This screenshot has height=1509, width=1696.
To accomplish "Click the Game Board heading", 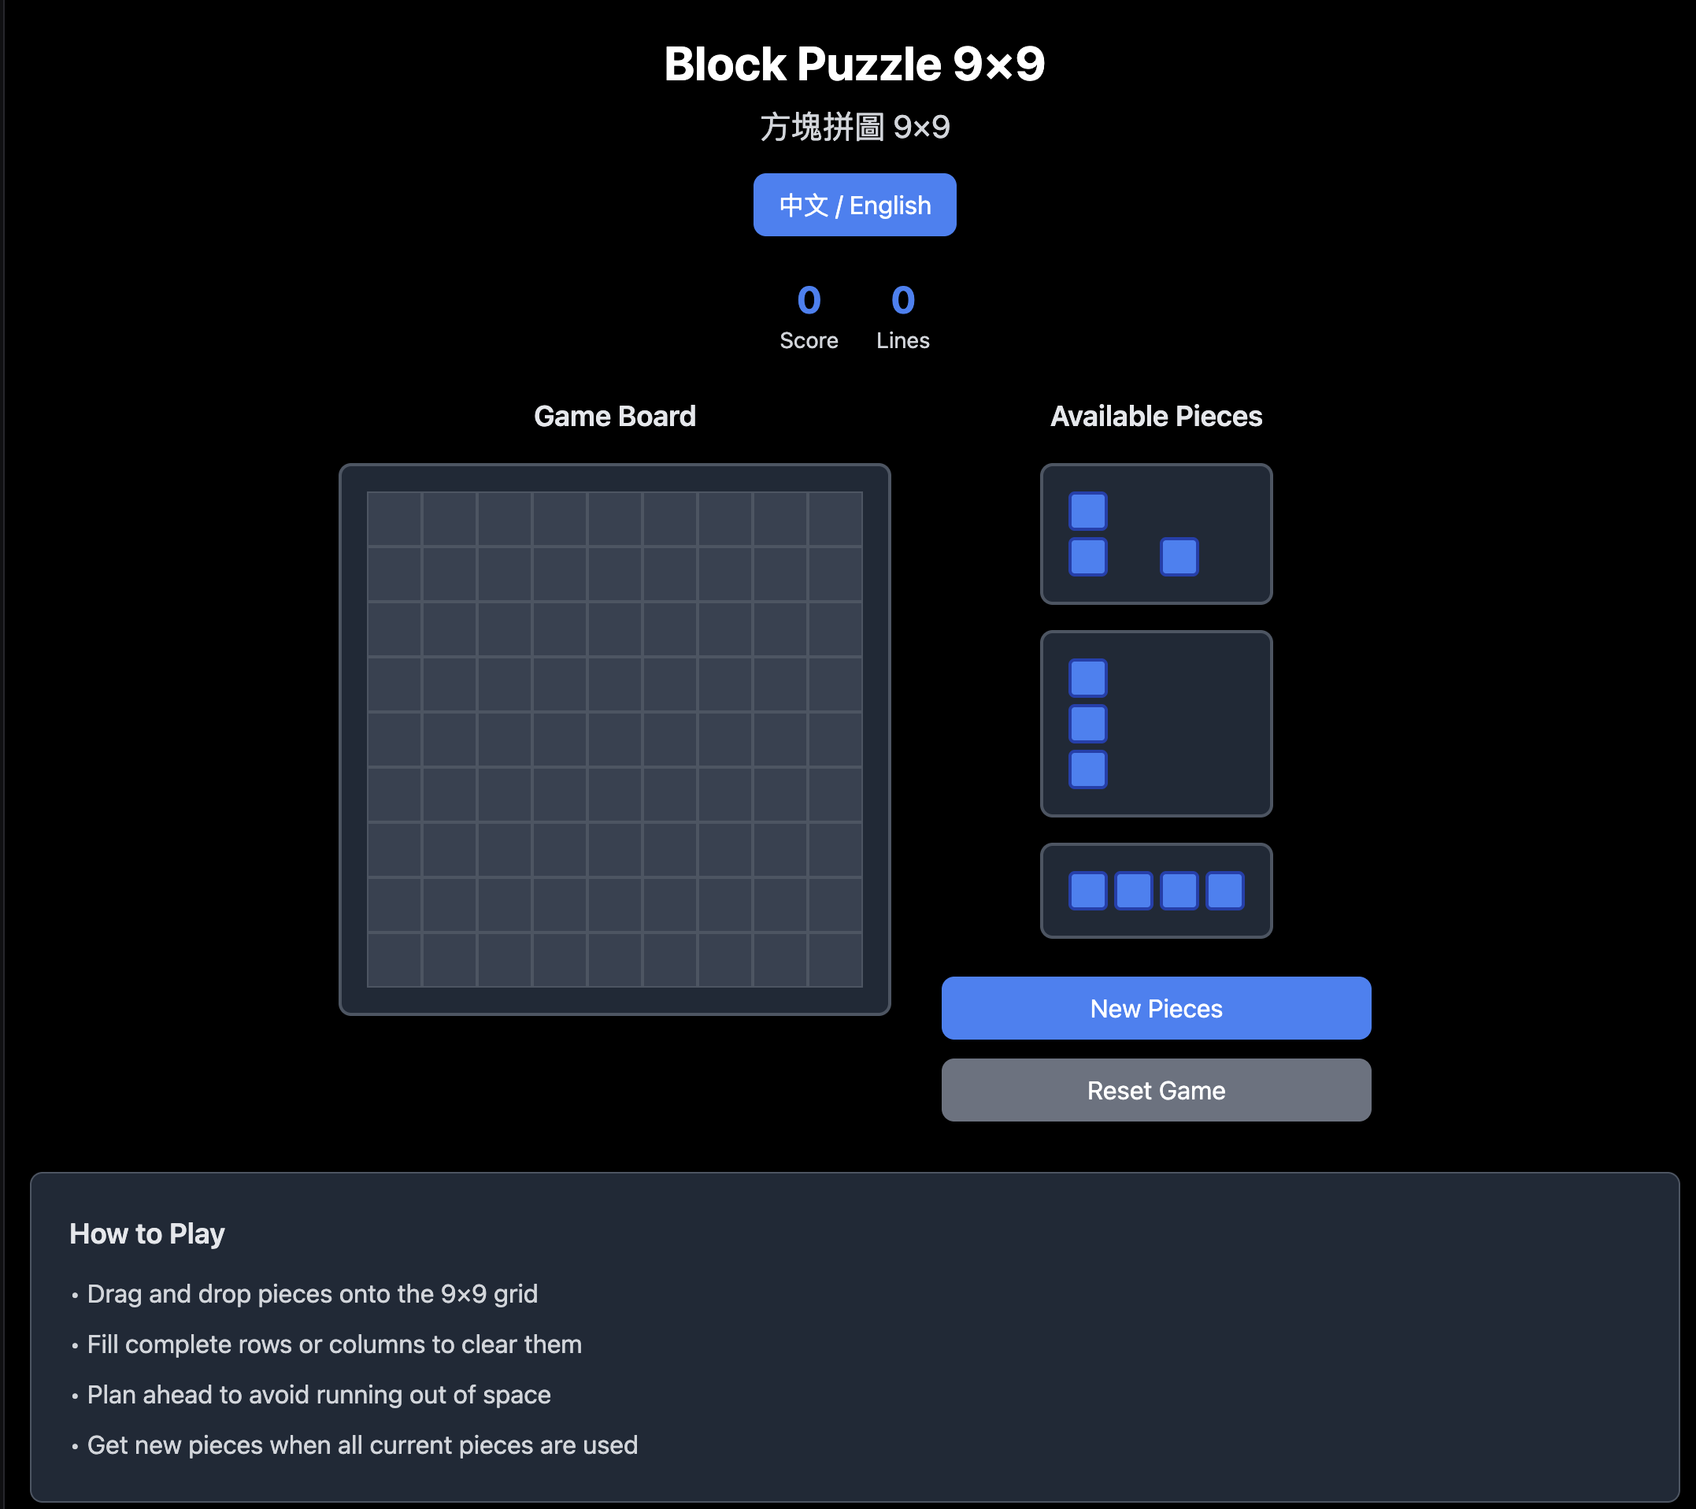I will 615,416.
